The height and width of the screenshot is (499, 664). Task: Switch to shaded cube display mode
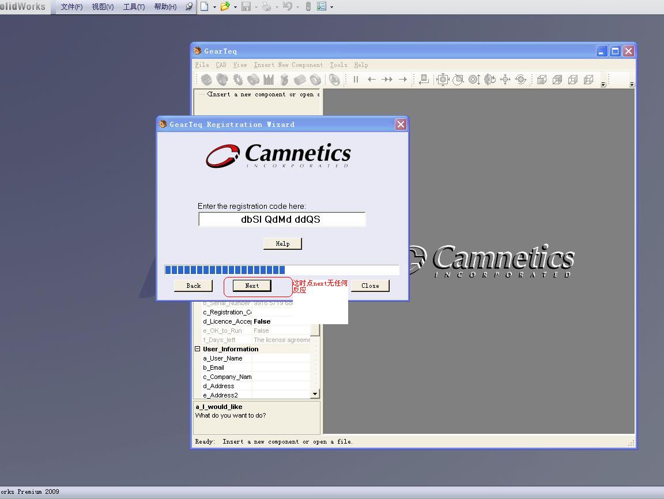[x=542, y=80]
